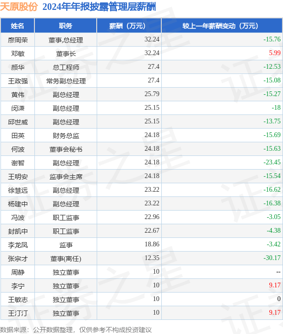Screen dimensions: 283x334
Task: Click the 2024年年报披露管理层薪酬 heading
Action: [x=99, y=7]
